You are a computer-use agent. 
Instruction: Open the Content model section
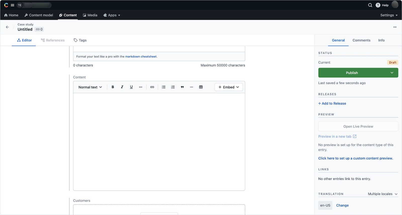[x=39, y=15]
